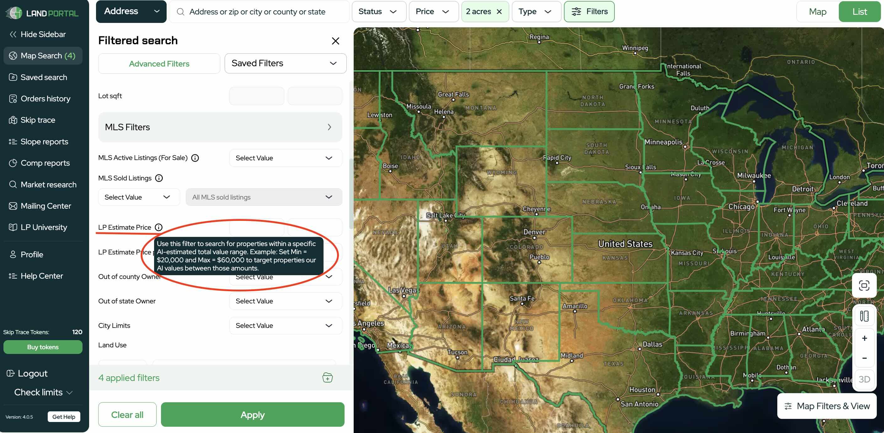Open the Advanced Filters tab
Image resolution: width=884 pixels, height=433 pixels.
(x=159, y=64)
